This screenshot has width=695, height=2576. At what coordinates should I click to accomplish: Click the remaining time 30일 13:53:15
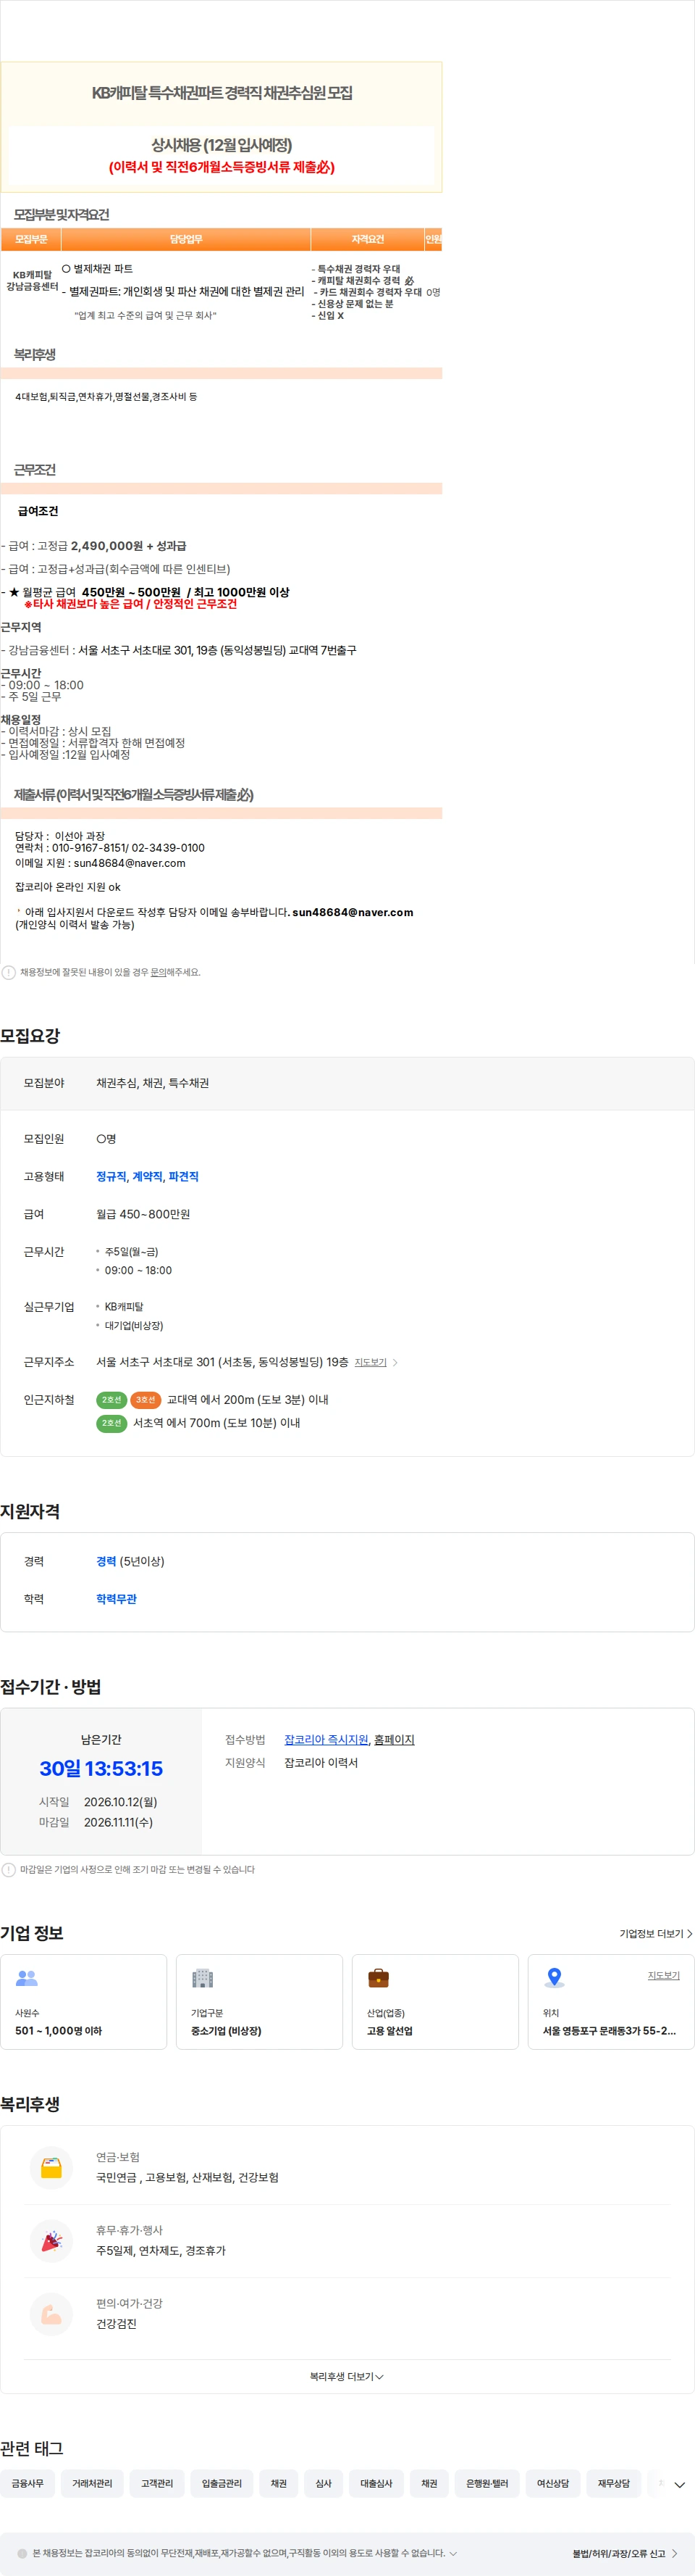101,1768
